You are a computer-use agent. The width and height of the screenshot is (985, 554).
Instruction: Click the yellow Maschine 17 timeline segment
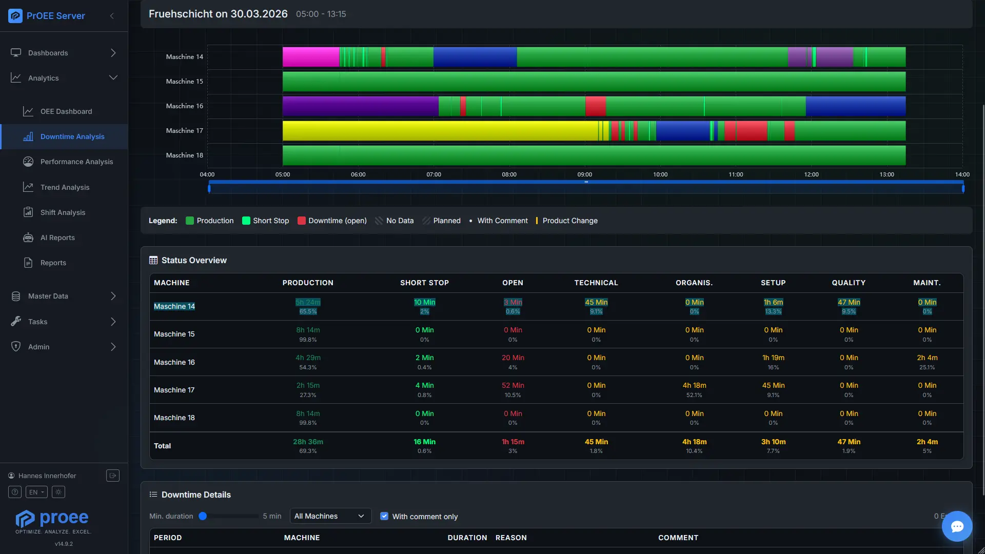click(x=440, y=131)
